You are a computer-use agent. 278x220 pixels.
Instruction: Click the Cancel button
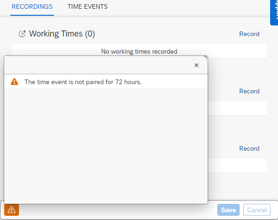pos(257,210)
